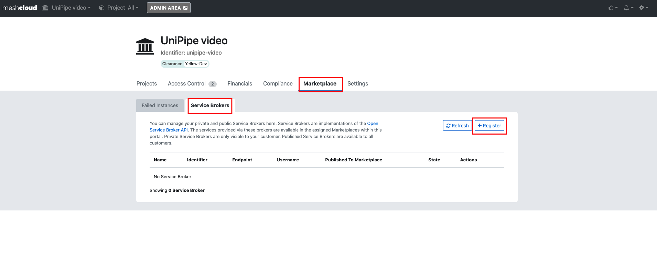Open the notifications bell menu
This screenshot has width=657, height=264.
(x=628, y=8)
